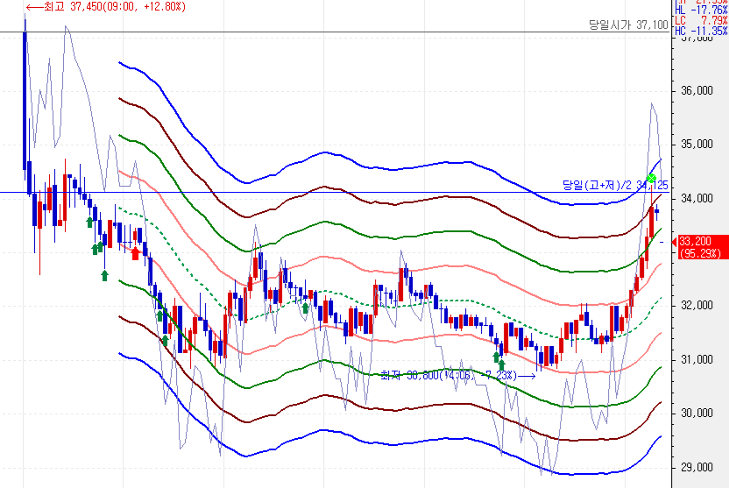729x488 pixels.
Task: Click the 30,000 price axis label
Action: tap(697, 414)
